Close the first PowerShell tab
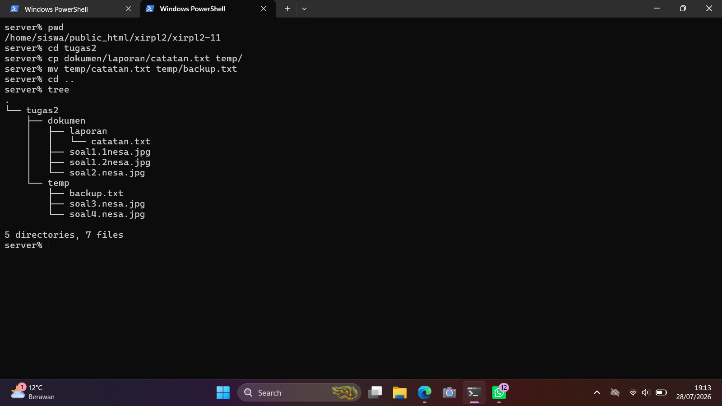This screenshot has width=722, height=406. click(x=128, y=9)
